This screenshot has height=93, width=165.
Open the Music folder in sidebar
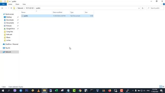click(x=8, y=37)
